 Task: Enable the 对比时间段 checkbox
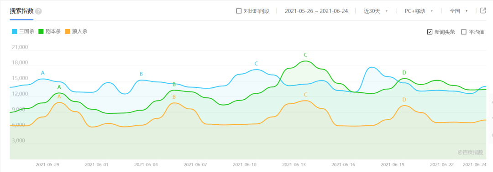click(239, 11)
